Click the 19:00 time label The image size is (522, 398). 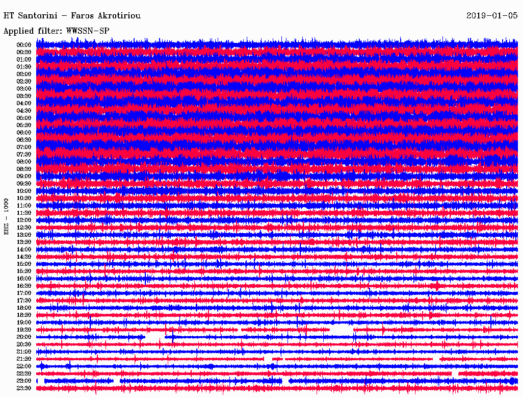[x=23, y=322]
